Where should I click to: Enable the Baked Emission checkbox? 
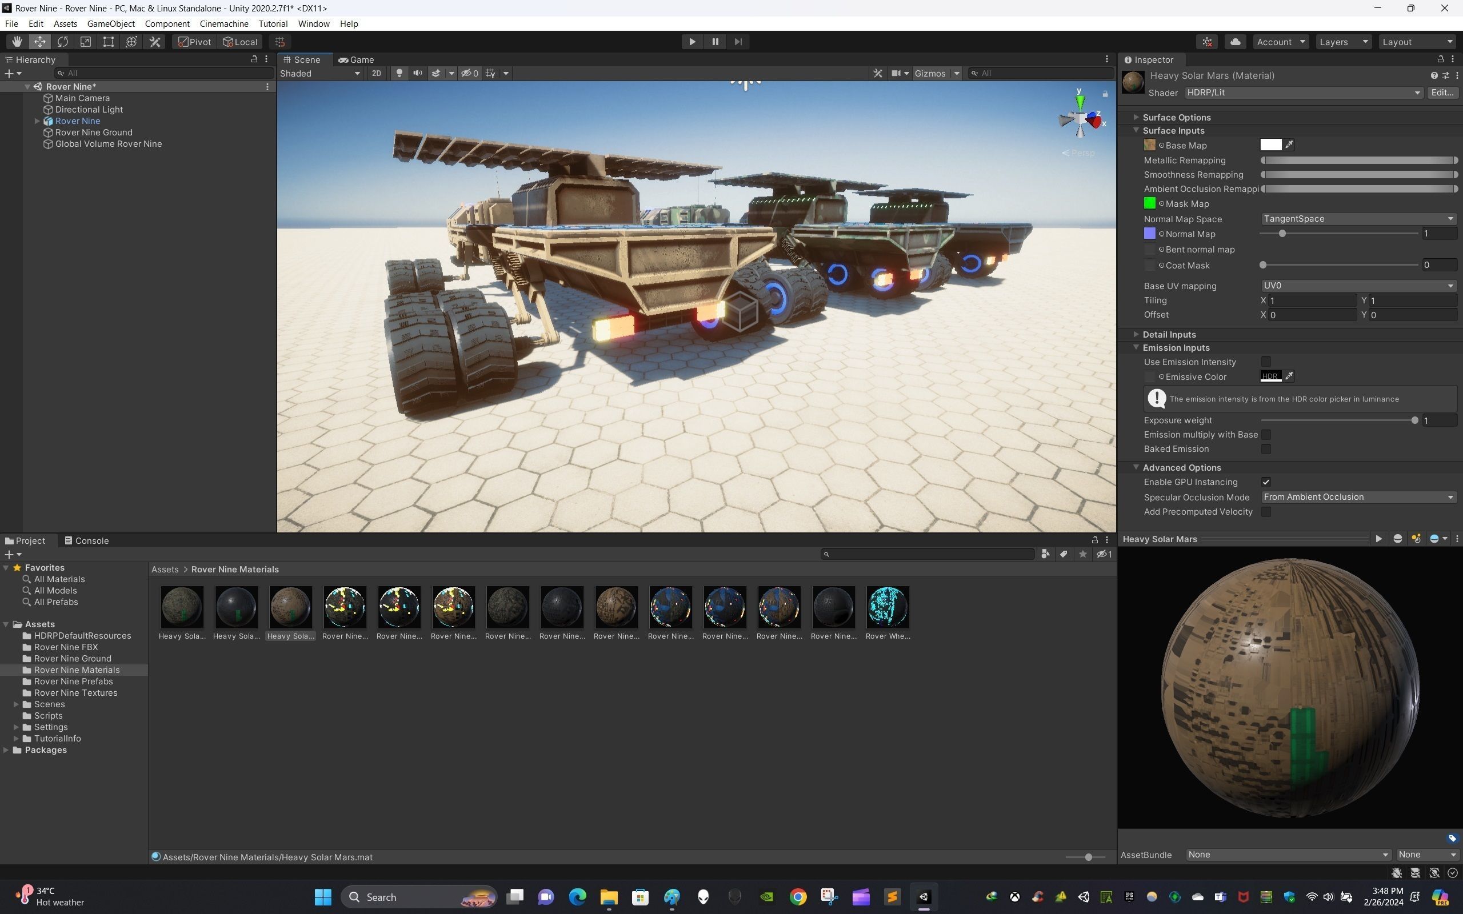click(x=1266, y=448)
